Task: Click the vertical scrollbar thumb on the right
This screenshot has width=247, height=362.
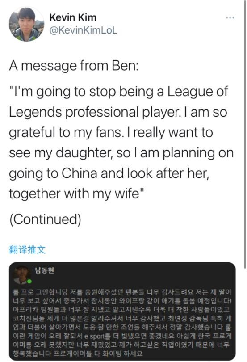Action: pos(245,135)
